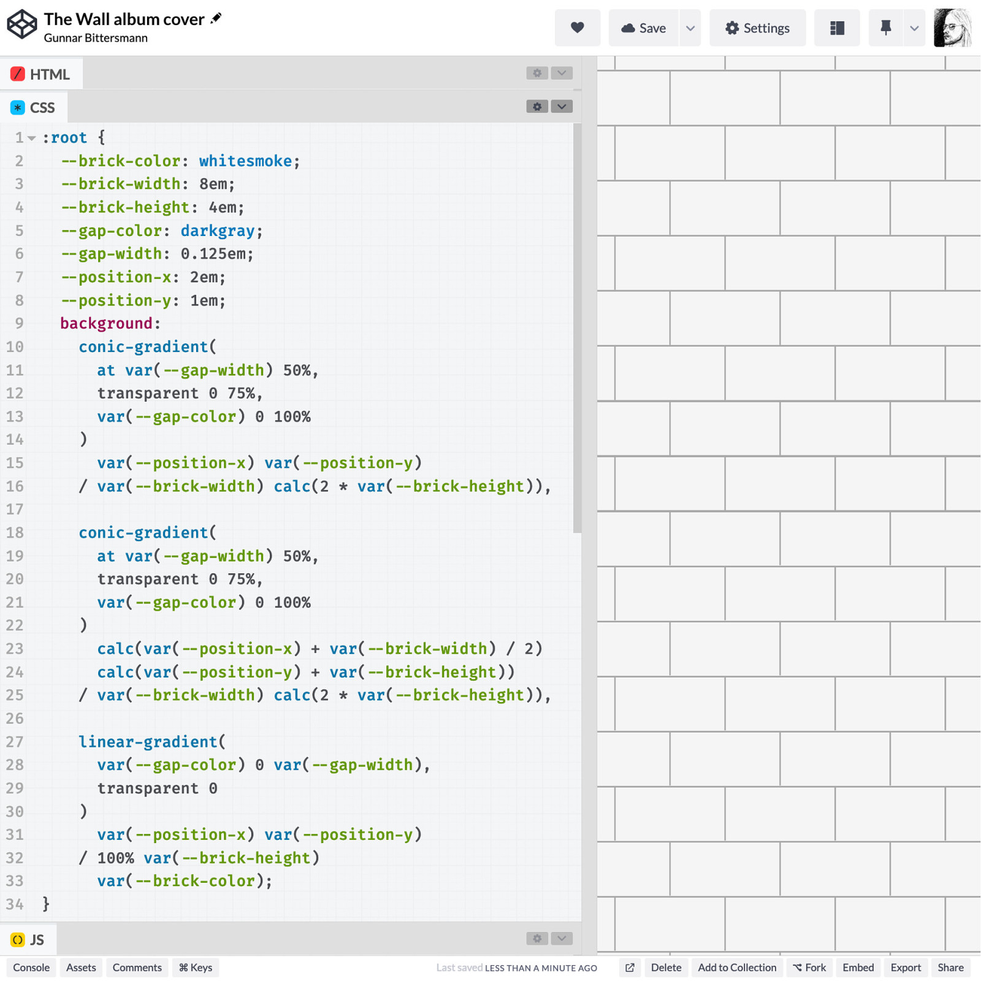Share the pen
This screenshot has width=981, height=981.
(950, 968)
